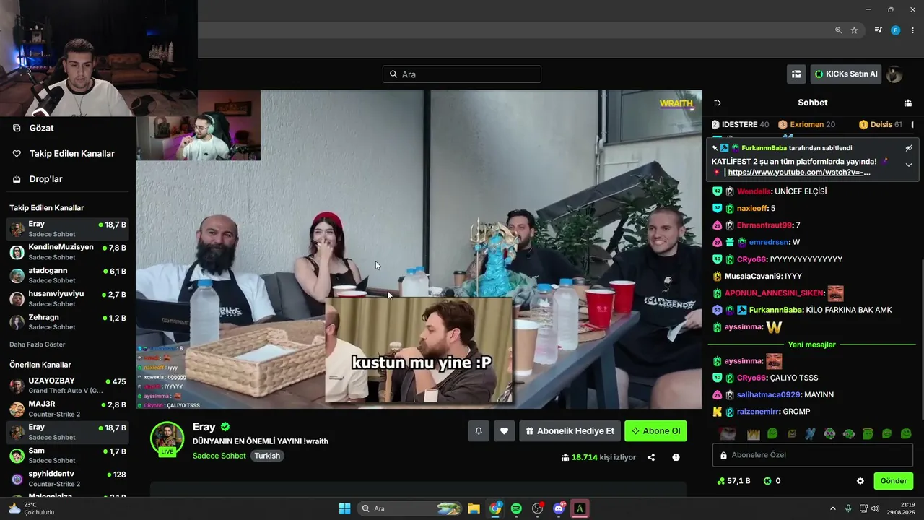924x520 pixels.
Task: Click the trophy icon beside Drop'lar
Action: pos(17,179)
